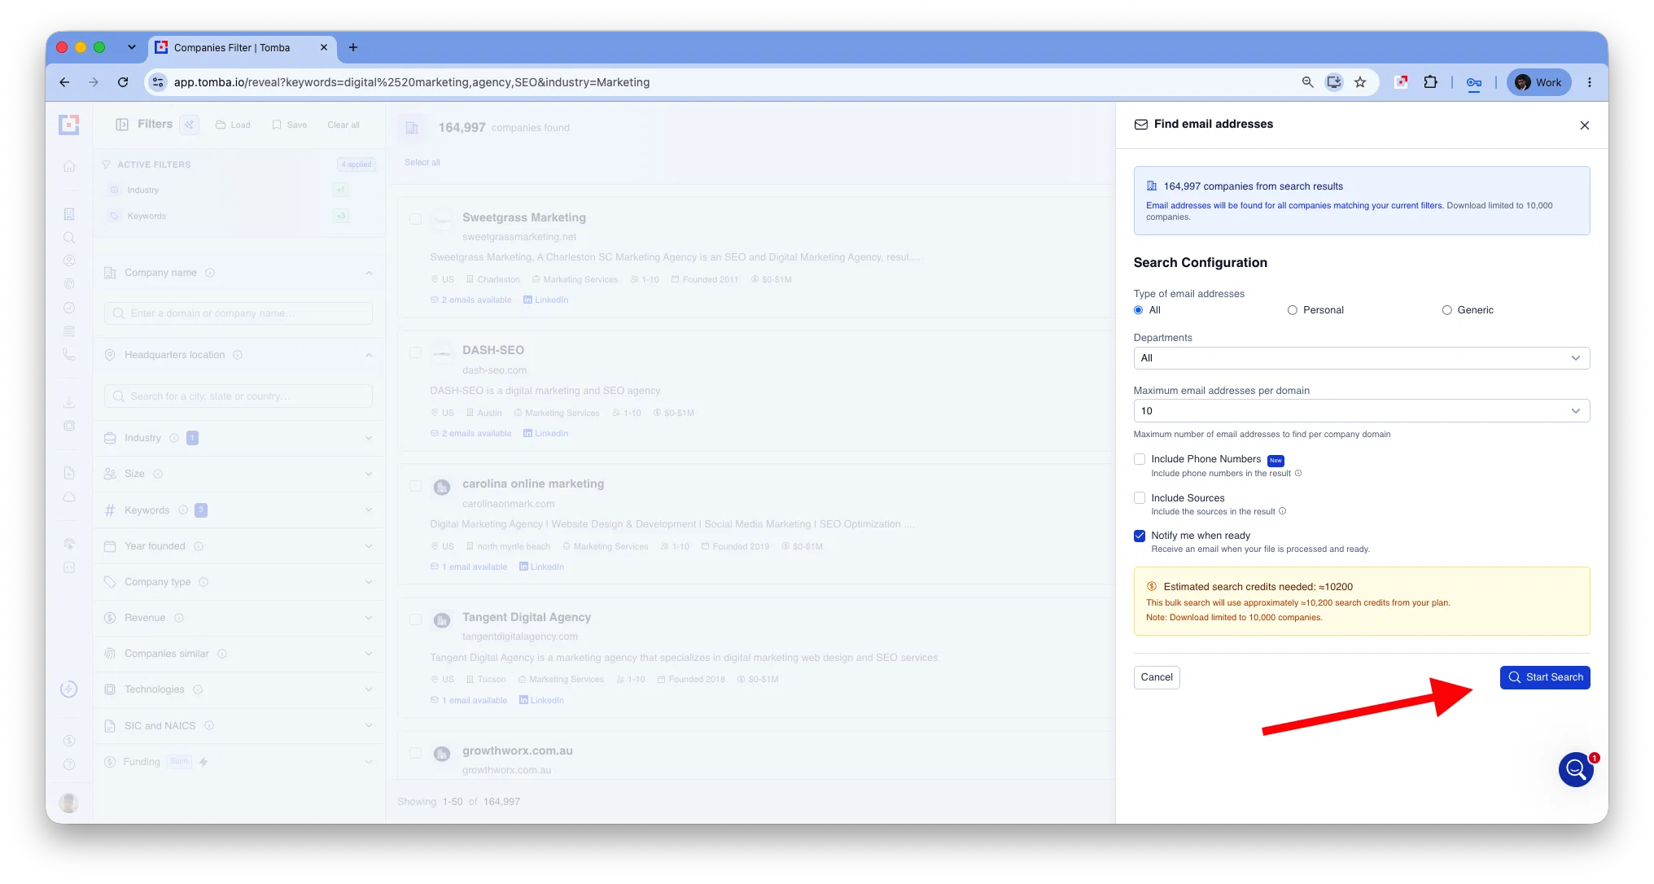The image size is (1654, 884).
Task: Click the Companies similar info icon
Action: 222,654
